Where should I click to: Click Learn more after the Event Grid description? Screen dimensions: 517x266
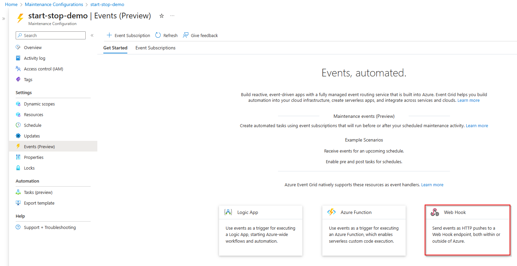click(468, 100)
